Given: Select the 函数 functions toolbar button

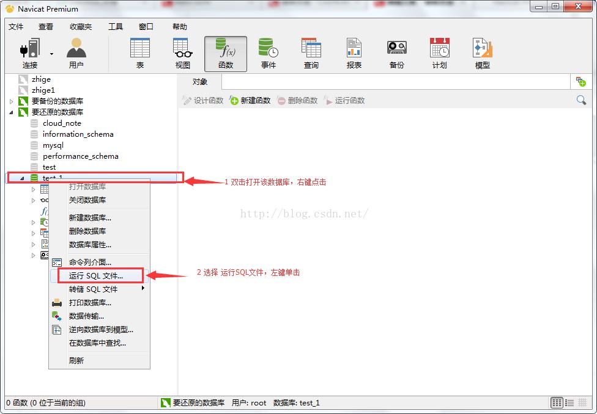Looking at the screenshot, I should point(225,54).
